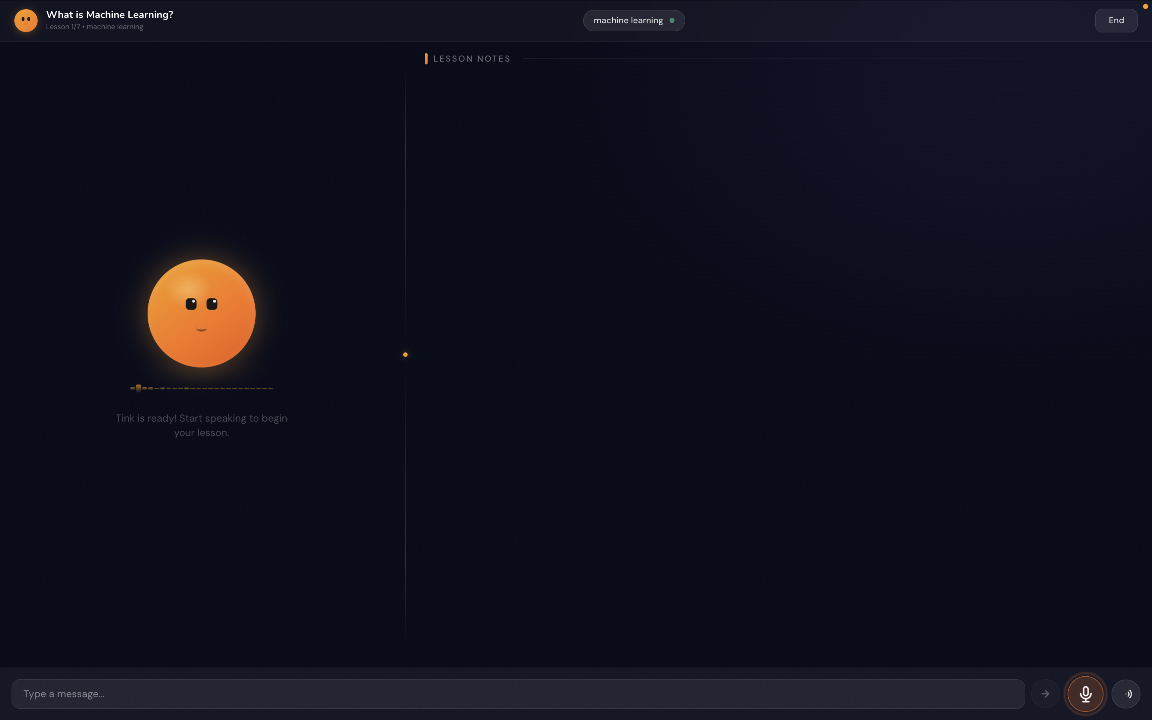The image size is (1152, 720).
Task: Click the orange handle on panel divider
Action: (x=405, y=355)
